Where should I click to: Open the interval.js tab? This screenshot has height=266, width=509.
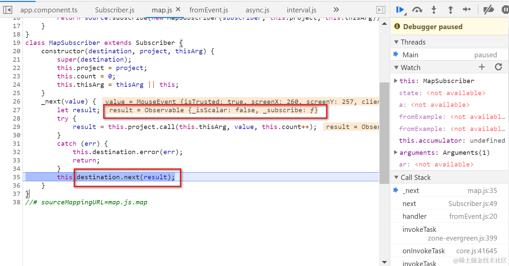point(301,10)
